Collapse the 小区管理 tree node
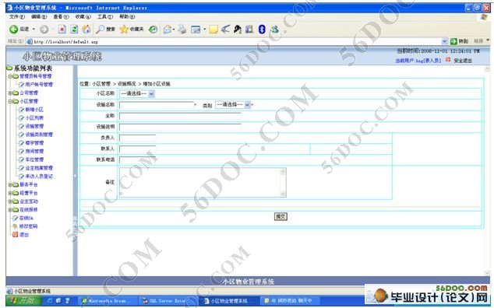Screen dimensions: 494x308 [10, 101]
